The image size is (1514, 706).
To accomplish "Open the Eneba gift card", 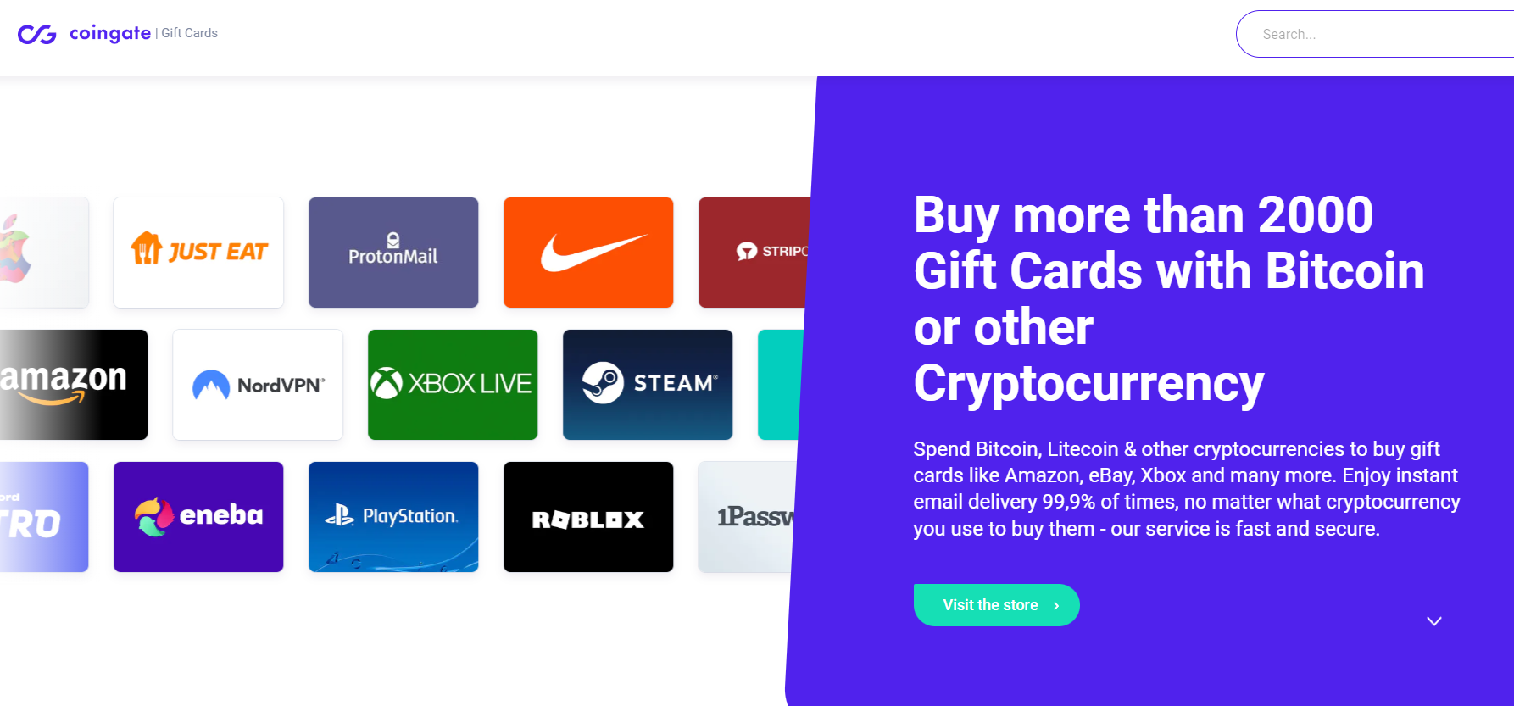I will click(198, 517).
